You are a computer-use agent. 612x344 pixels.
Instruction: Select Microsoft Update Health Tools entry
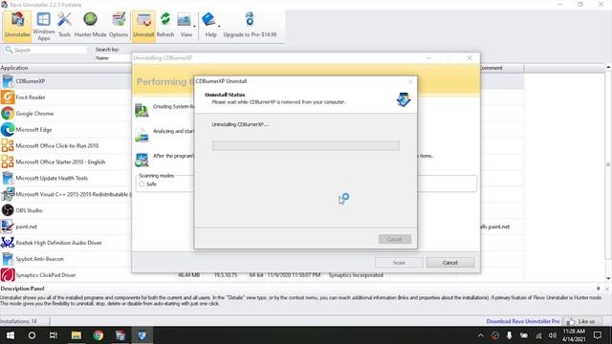(x=66, y=178)
